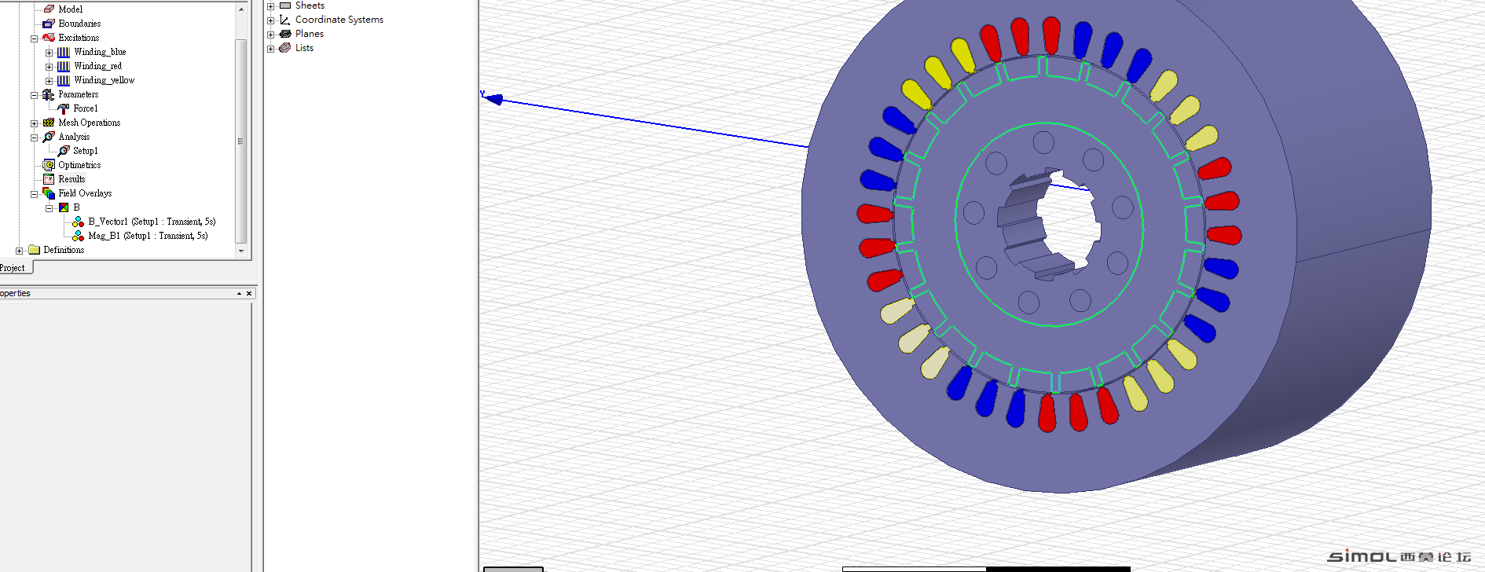Image resolution: width=1485 pixels, height=572 pixels.
Task: Select the Results label
Action: tap(71, 179)
